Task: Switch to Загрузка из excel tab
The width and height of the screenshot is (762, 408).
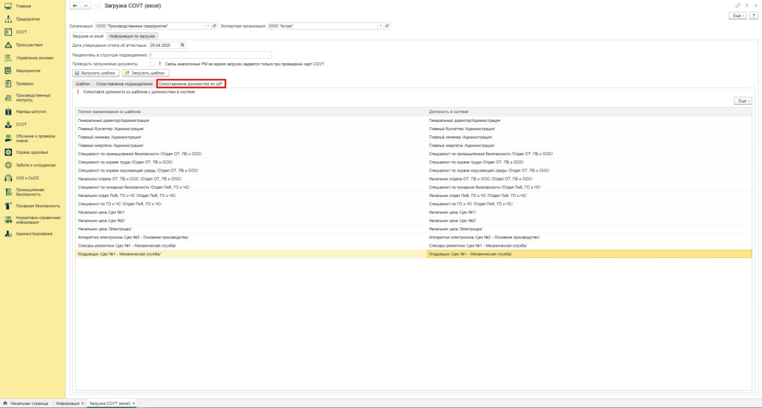Action: [88, 36]
